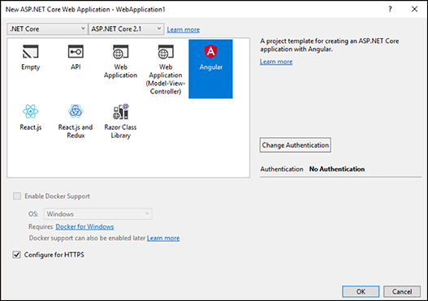Choose the API template icon
Image resolution: width=428 pixels, height=301 pixels.
76,52
